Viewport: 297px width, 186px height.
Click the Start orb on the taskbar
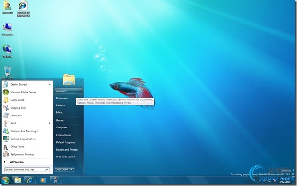(6, 180)
